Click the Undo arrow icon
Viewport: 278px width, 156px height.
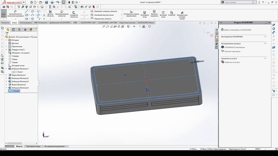(58, 2)
